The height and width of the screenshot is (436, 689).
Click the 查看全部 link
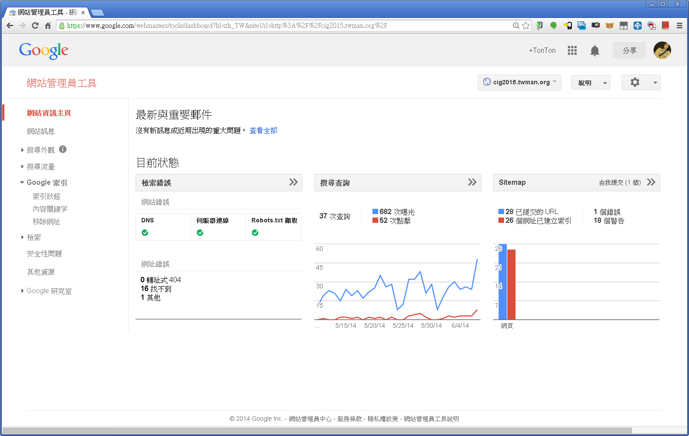pos(263,131)
